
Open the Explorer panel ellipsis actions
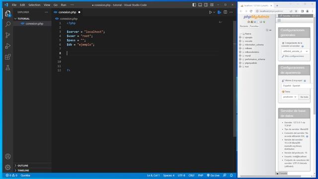[x=46, y=12]
